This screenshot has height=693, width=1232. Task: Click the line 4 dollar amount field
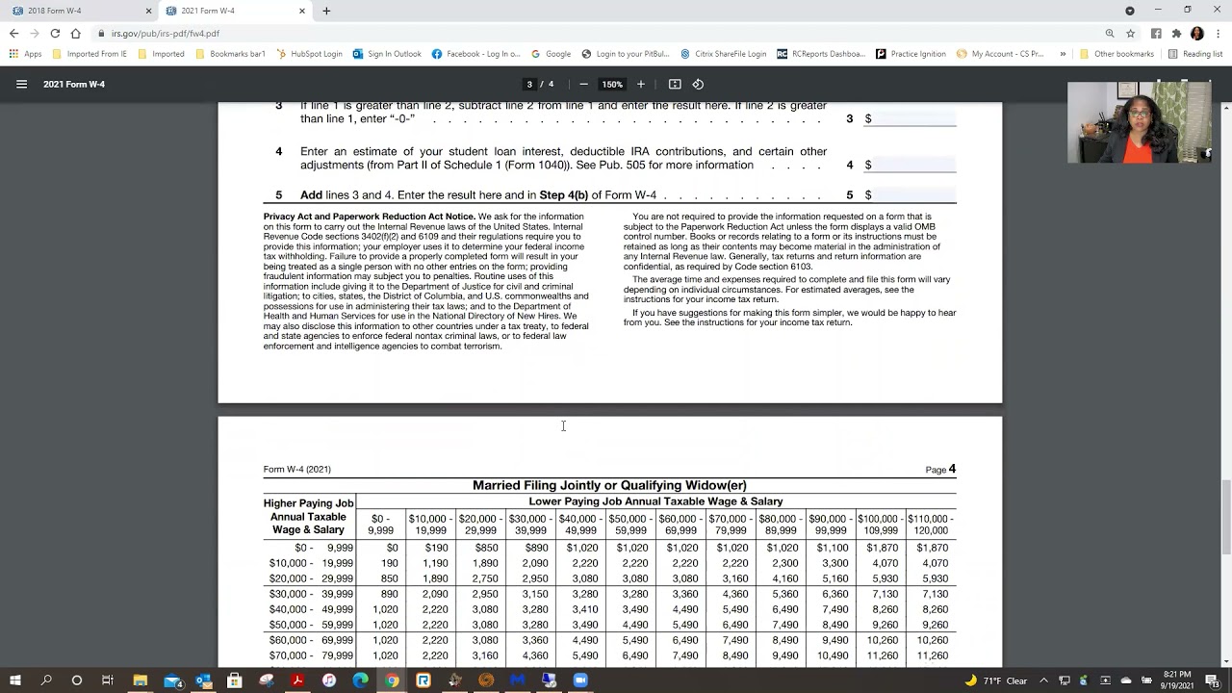pos(913,165)
